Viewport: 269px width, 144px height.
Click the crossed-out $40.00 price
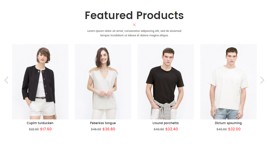coord(222,129)
